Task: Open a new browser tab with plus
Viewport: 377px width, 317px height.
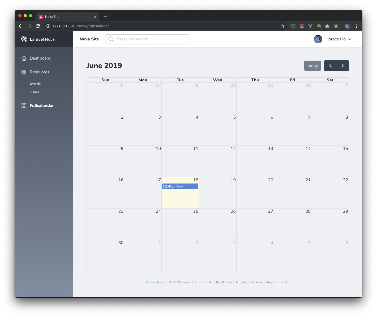Action: (105, 17)
